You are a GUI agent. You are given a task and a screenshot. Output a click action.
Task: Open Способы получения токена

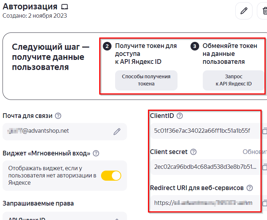[x=146, y=80]
